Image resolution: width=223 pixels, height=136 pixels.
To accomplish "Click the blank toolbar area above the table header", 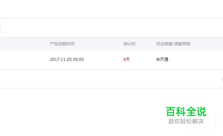I will (x=111, y=28).
